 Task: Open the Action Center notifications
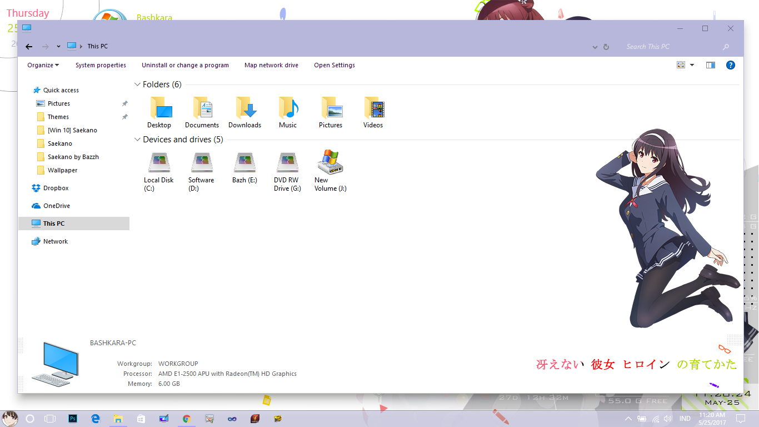(x=741, y=419)
